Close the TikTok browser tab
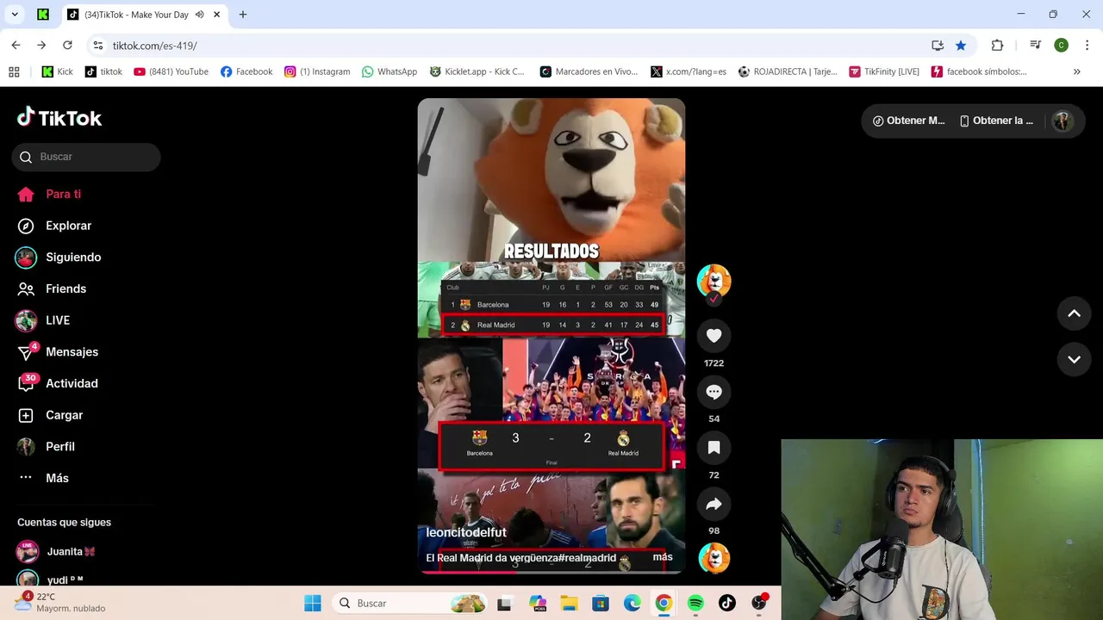This screenshot has width=1103, height=620. tap(217, 15)
